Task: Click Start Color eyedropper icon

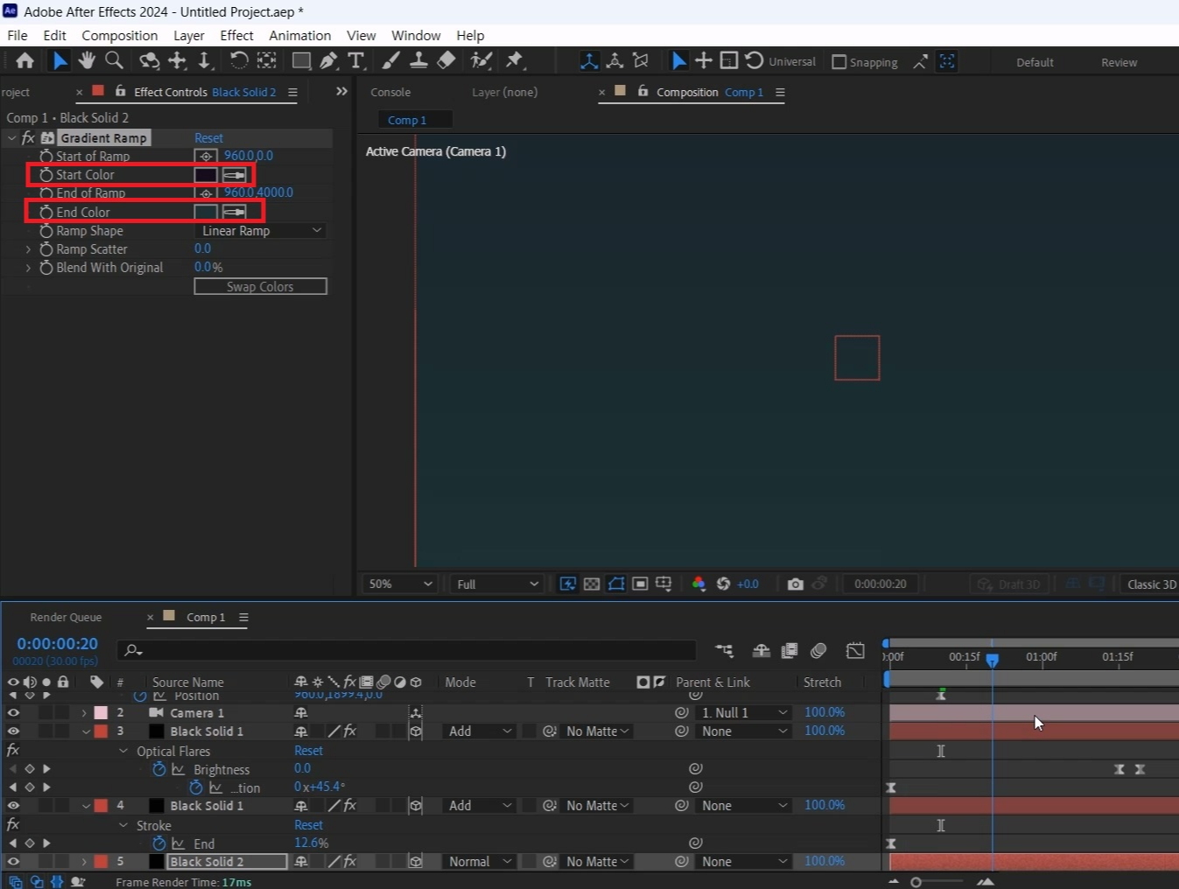Action: pos(234,175)
